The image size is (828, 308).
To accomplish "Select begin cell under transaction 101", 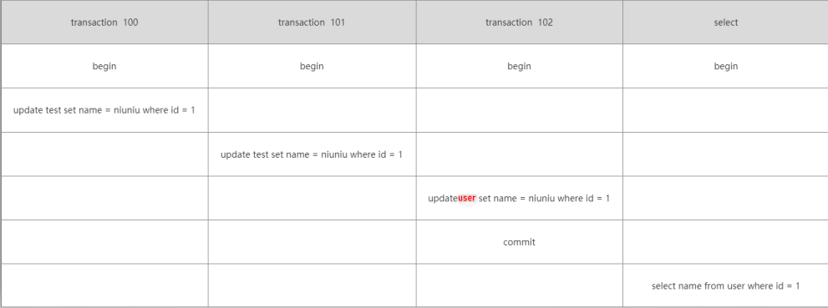I will (x=312, y=66).
